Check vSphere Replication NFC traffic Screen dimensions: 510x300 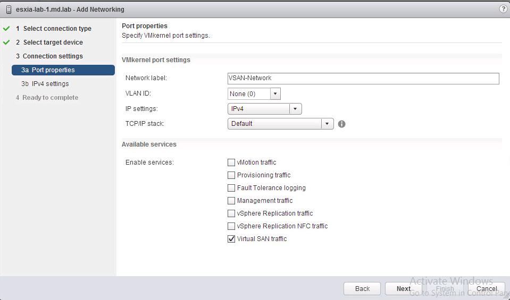click(x=231, y=226)
